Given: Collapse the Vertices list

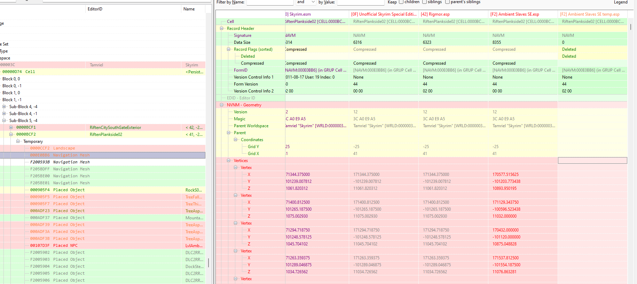Looking at the screenshot, I should [229, 161].
